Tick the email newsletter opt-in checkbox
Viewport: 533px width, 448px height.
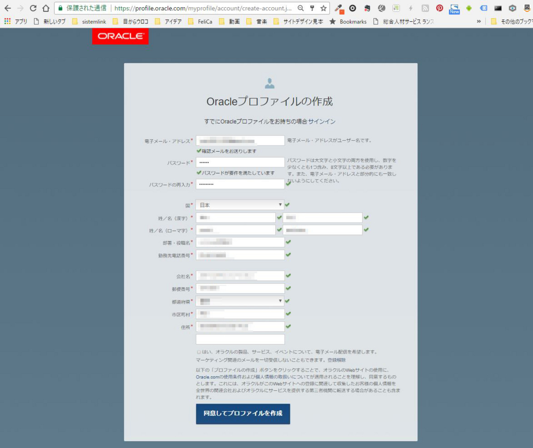coord(199,352)
